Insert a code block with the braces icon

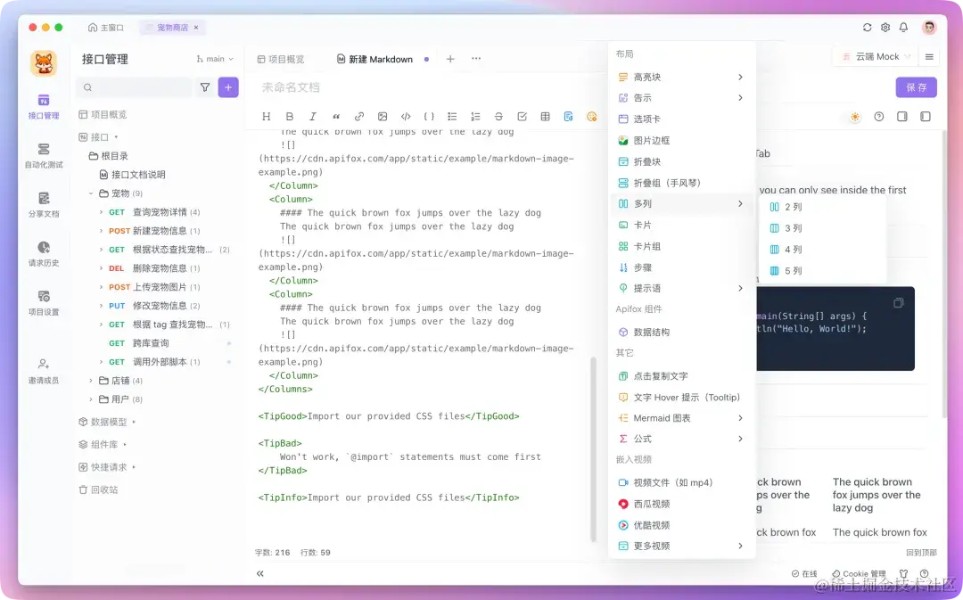(x=429, y=117)
